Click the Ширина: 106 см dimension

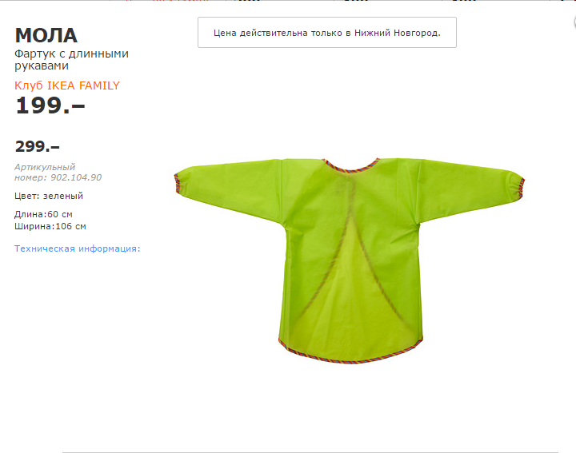click(50, 226)
